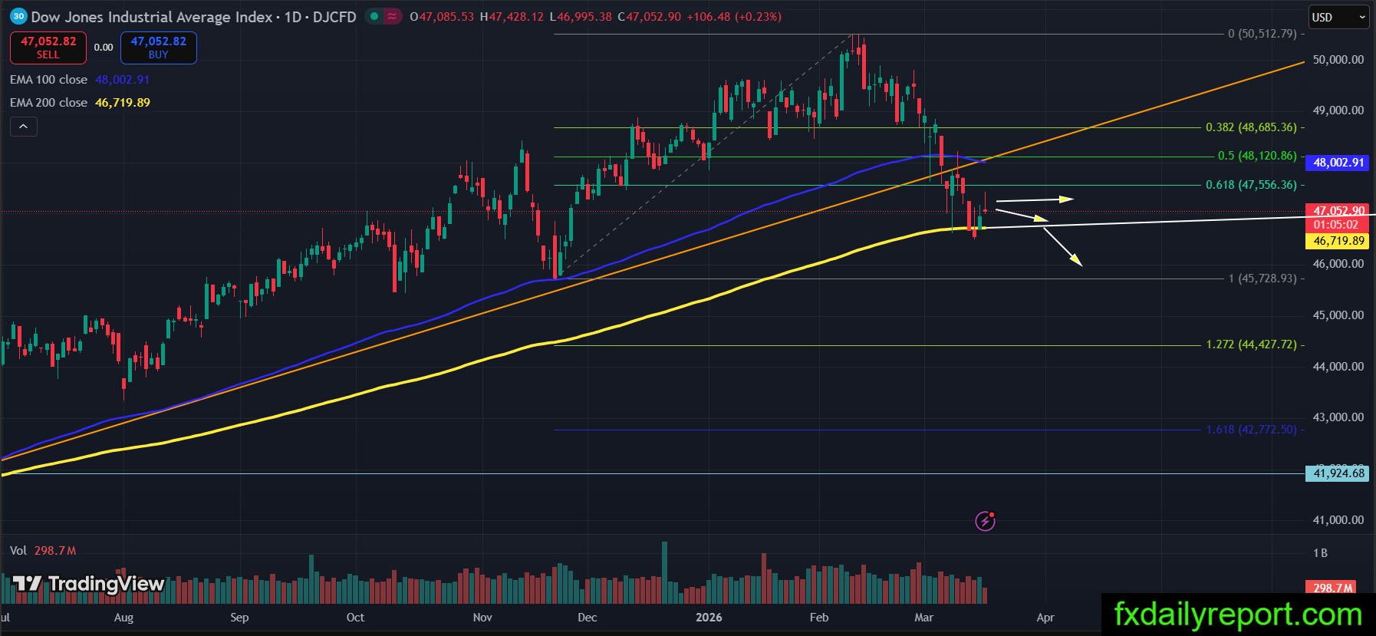Viewport: 1376px width, 636px height.
Task: Collapse the indicator legend with the chevron
Action: coord(24,127)
